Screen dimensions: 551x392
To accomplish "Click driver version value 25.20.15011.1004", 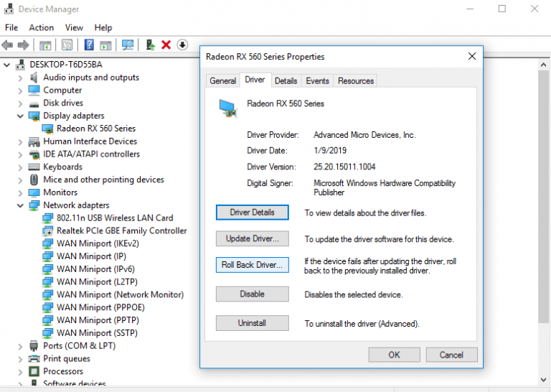I will tap(344, 167).
